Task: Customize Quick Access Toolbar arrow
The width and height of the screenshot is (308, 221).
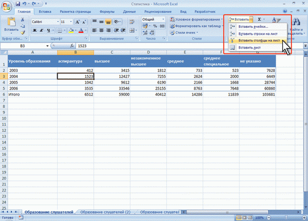Action: (x=46, y=4)
